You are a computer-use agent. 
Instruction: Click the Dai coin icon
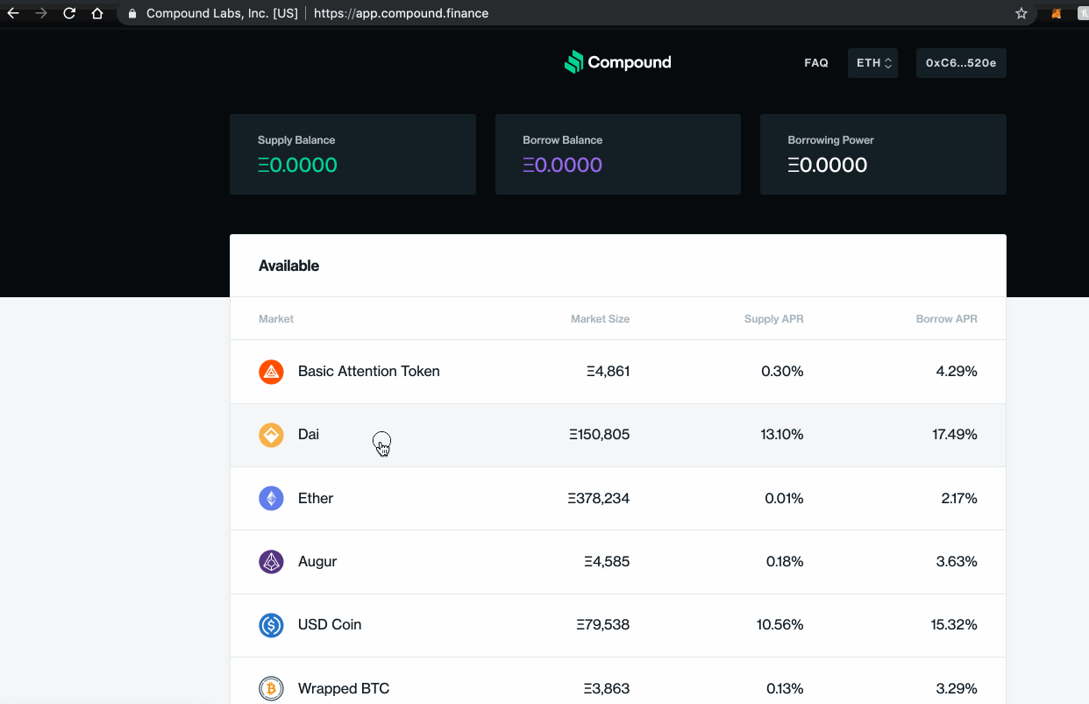pyautogui.click(x=271, y=435)
